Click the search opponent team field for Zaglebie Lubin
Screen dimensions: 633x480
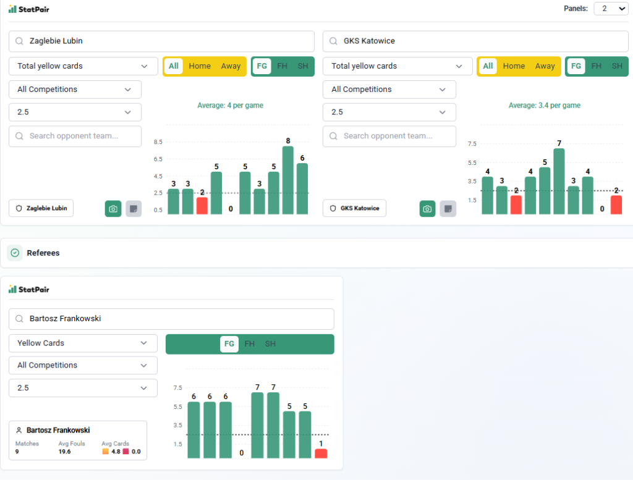pyautogui.click(x=75, y=136)
